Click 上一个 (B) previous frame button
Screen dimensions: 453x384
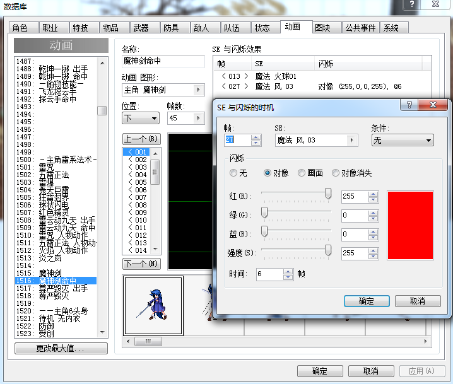pyautogui.click(x=141, y=139)
